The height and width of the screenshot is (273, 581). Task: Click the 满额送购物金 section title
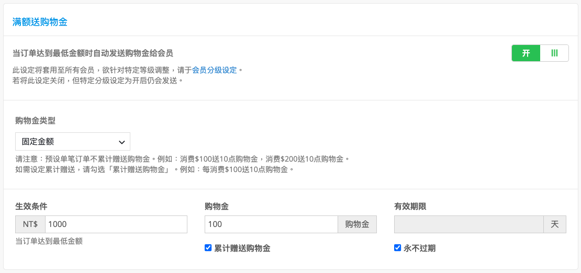point(40,22)
